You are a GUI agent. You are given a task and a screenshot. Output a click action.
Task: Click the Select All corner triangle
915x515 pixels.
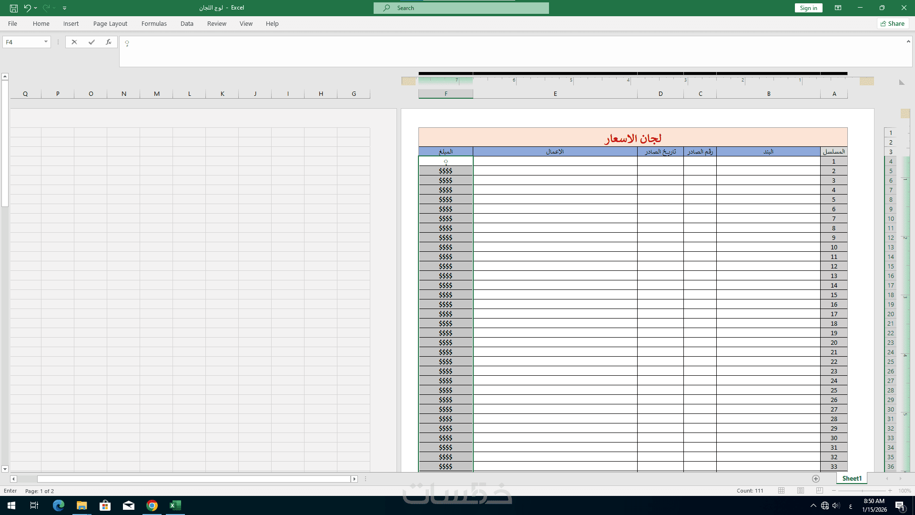[x=902, y=82]
